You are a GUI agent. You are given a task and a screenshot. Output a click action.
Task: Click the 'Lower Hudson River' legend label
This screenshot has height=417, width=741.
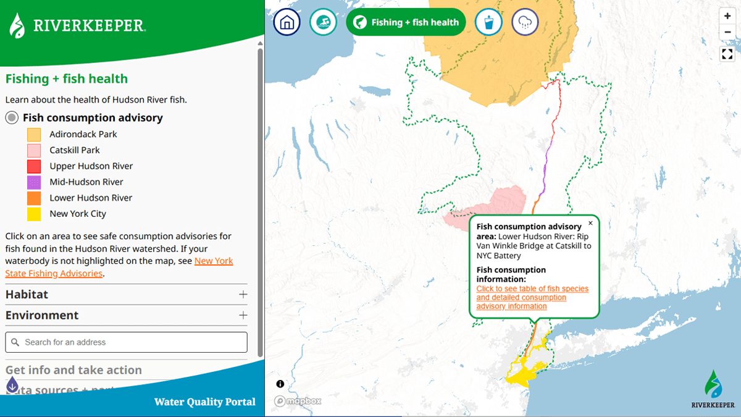pos(91,198)
